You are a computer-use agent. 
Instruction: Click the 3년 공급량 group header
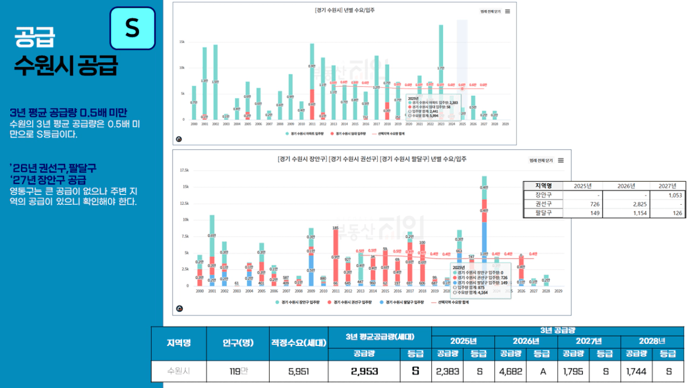558,331
